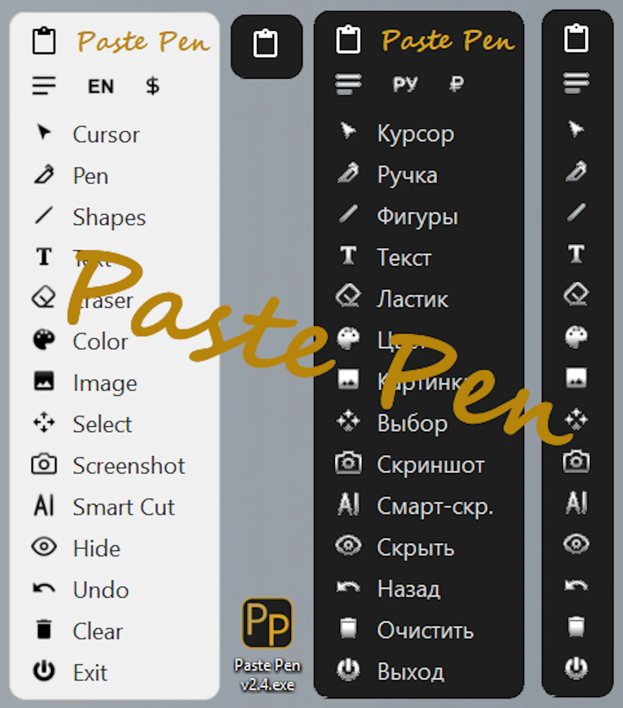Click the Clear label

98,631
